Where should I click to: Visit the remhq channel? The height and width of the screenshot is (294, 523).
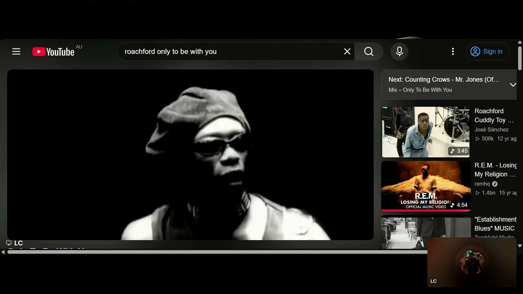click(482, 184)
